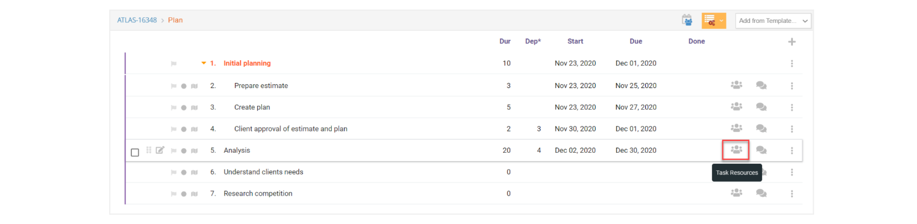Open the three-dot menu for Research competition

pyautogui.click(x=792, y=193)
